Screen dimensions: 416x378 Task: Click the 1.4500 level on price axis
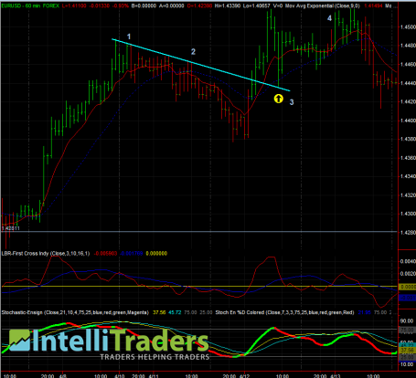408,27
